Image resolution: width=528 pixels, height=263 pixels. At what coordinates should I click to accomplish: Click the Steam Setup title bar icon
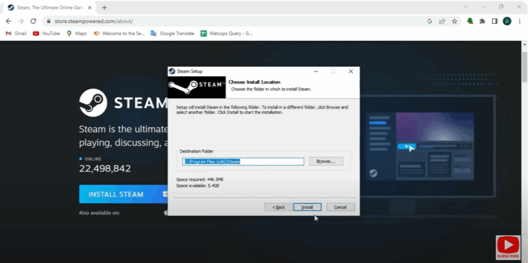(x=172, y=72)
